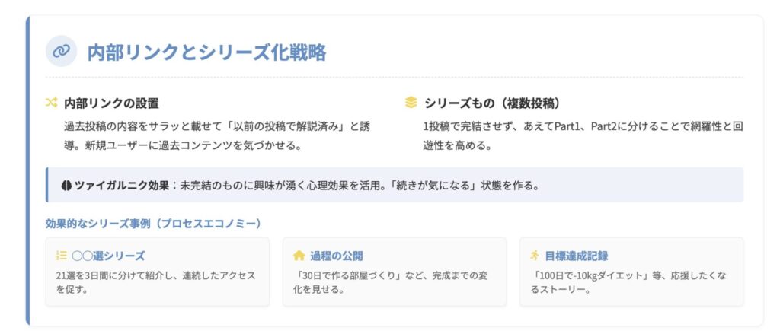Click the 効果的なシリーズ事例（プロセスエコノミー） label

tap(153, 223)
